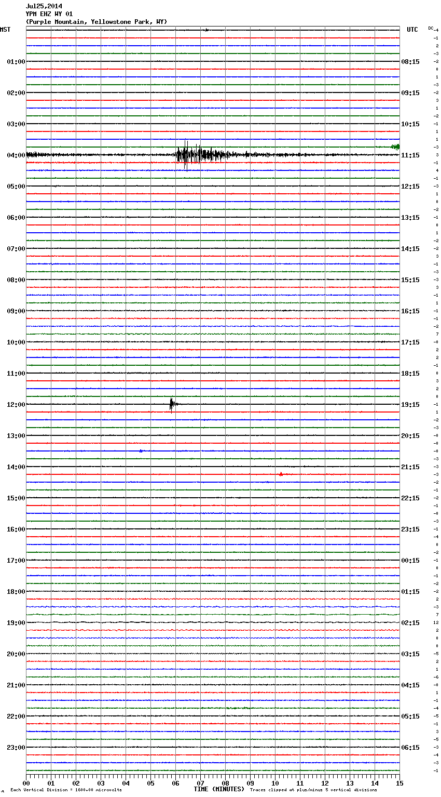The height and width of the screenshot is (797, 441).
Task: Click the 03:15 UTC time label
Action: tap(410, 654)
